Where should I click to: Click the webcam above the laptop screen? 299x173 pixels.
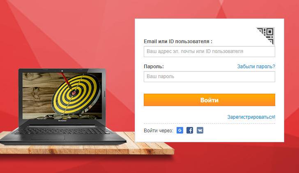pyautogui.click(x=62, y=71)
